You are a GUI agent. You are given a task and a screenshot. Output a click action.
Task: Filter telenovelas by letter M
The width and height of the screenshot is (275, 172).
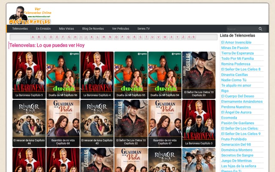click(x=104, y=37)
